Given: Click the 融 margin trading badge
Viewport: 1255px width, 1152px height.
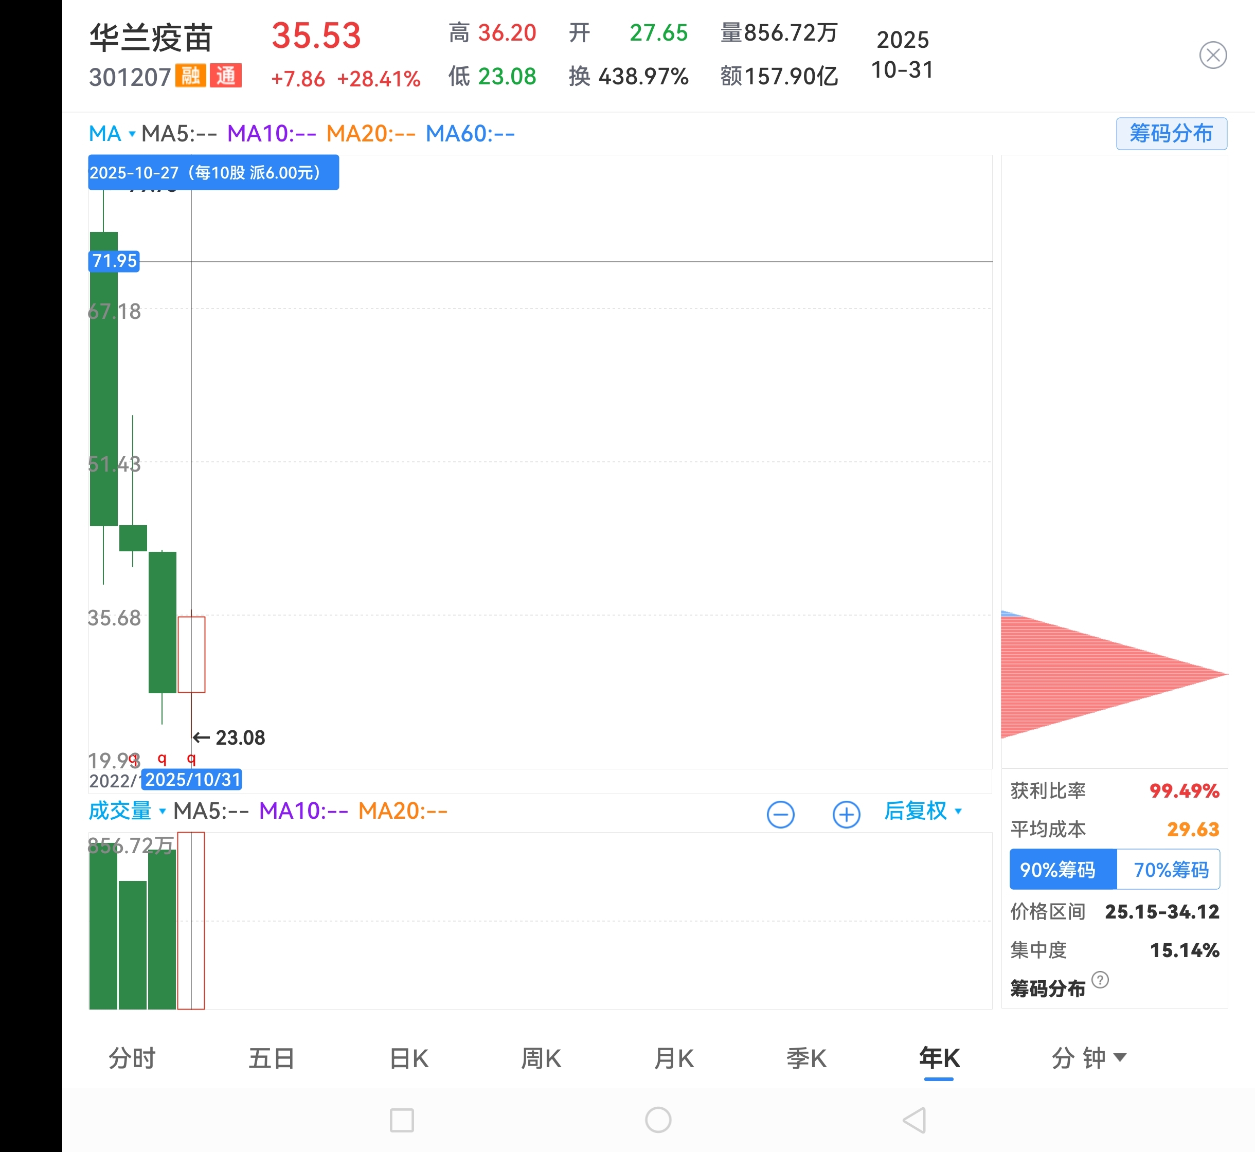Looking at the screenshot, I should point(190,76).
